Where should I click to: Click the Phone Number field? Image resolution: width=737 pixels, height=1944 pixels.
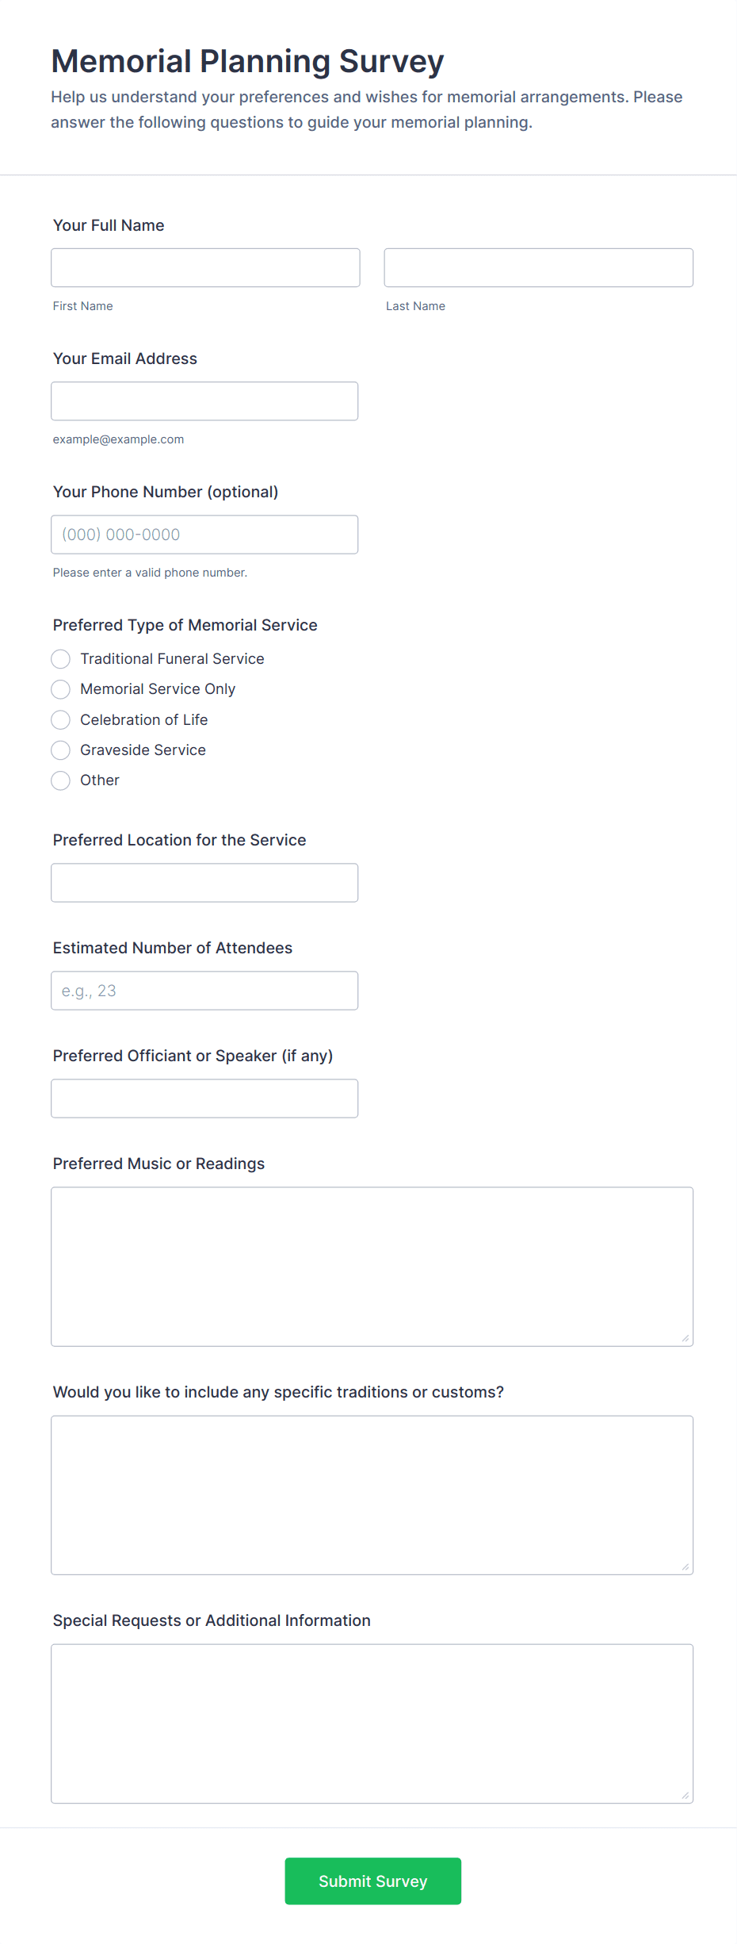(204, 535)
